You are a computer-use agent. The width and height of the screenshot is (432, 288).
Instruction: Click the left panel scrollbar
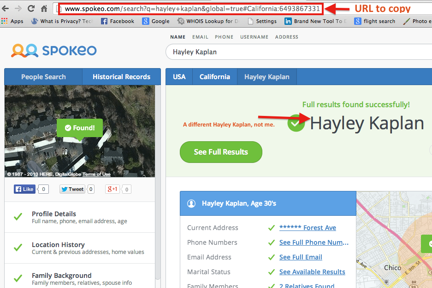[x=158, y=183]
